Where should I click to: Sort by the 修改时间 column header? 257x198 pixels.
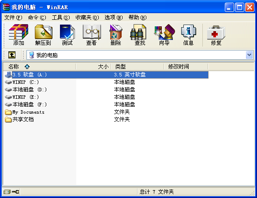point(186,67)
